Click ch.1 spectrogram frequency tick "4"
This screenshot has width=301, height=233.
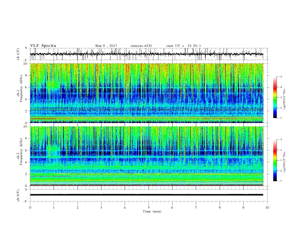pos(27,99)
